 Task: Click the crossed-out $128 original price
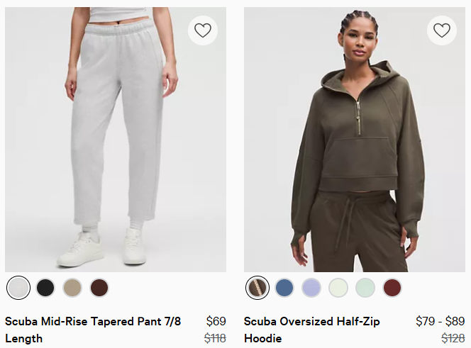[x=453, y=338]
